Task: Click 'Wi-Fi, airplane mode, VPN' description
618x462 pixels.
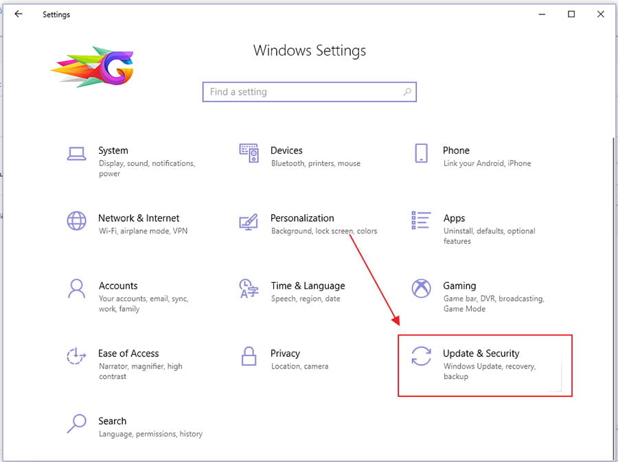Action: click(143, 231)
